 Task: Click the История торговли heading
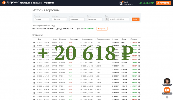click(x=46, y=10)
